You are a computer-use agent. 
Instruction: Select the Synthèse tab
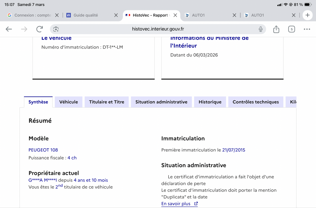click(38, 102)
